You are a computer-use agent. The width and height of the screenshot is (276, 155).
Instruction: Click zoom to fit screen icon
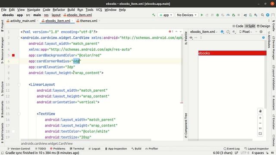(x=260, y=134)
